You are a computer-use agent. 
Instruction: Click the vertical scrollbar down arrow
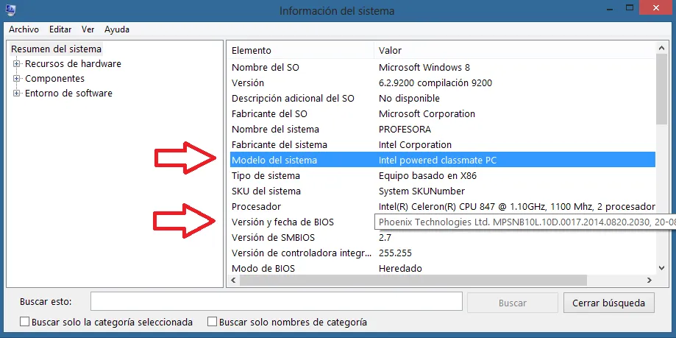click(662, 268)
